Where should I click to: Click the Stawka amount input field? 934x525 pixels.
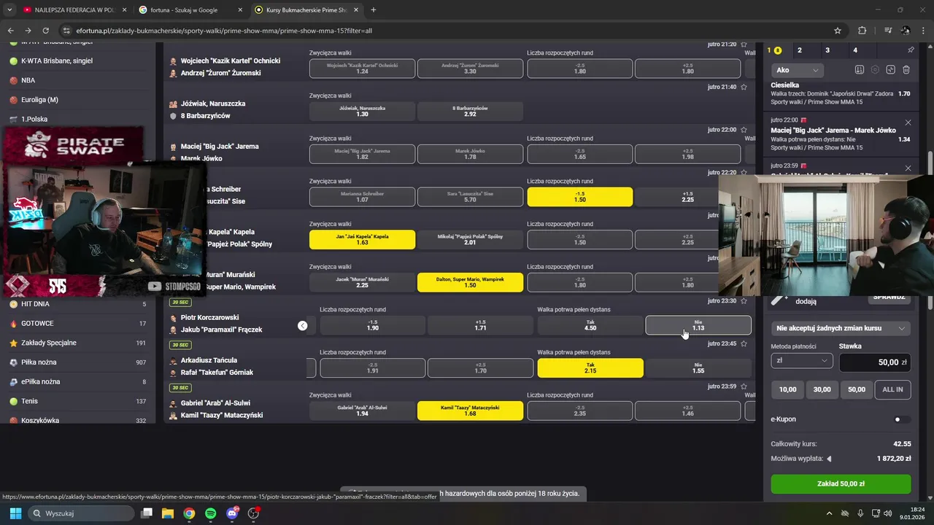[x=875, y=362]
